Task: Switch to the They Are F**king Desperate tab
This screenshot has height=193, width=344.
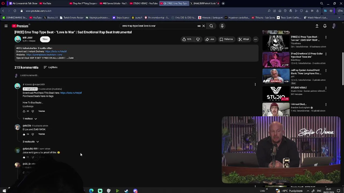Action: (83, 3)
